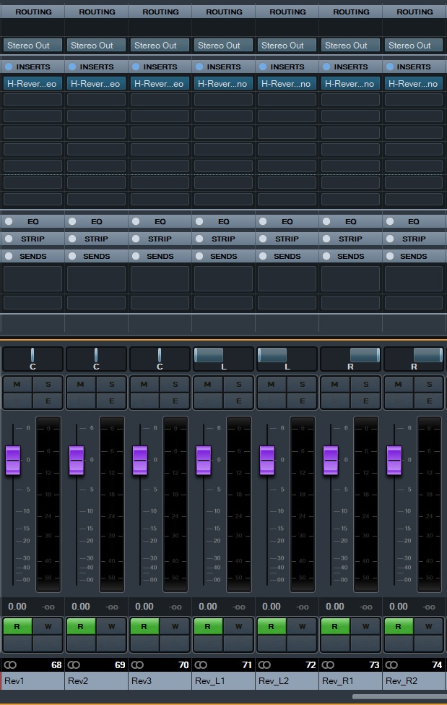Click the STRIP section header on Rev2
The width and height of the screenshot is (447, 705).
pos(96,239)
